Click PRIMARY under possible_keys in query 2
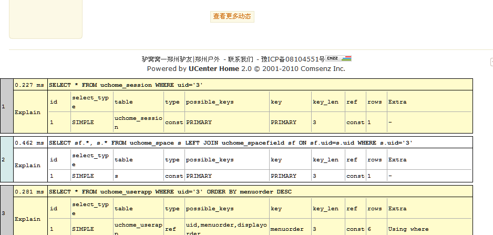The width and height of the screenshot is (493, 235). (x=199, y=176)
